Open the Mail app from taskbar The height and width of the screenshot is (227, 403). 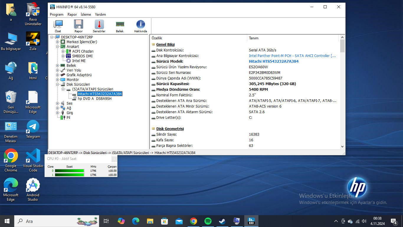click(179, 221)
